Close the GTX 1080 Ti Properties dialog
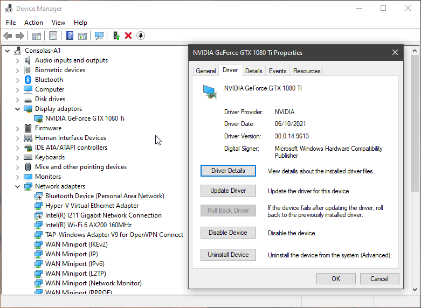421x308 pixels. pyautogui.click(x=395, y=52)
